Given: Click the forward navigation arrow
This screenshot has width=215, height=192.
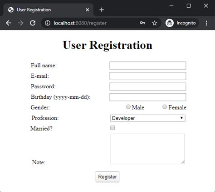Looking at the screenshot, I should [x=20, y=23].
